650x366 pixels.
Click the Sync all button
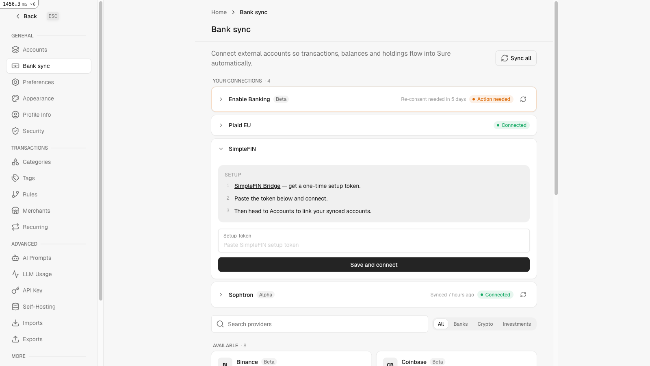pos(516,58)
